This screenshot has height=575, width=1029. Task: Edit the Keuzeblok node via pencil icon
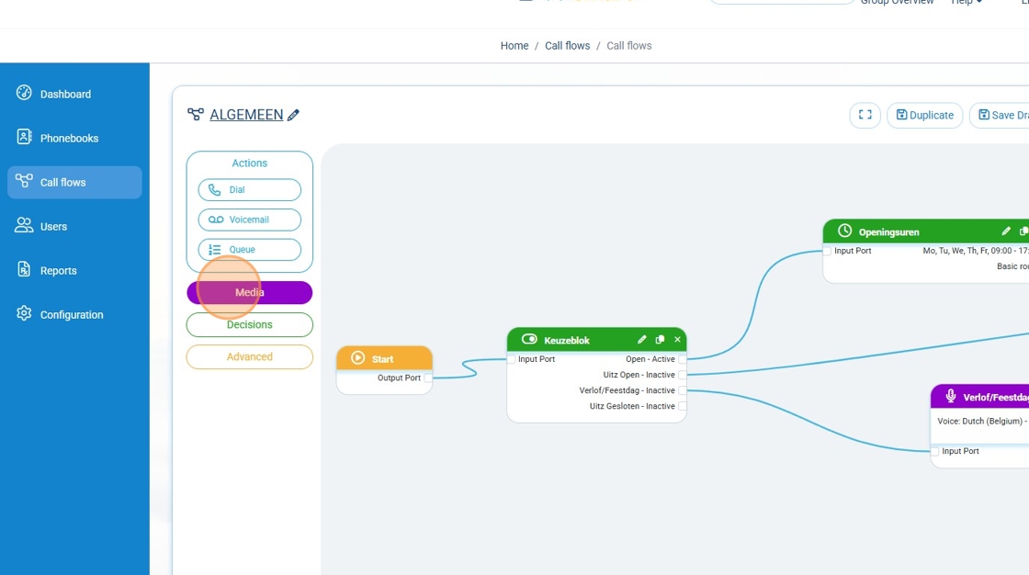pyautogui.click(x=642, y=340)
